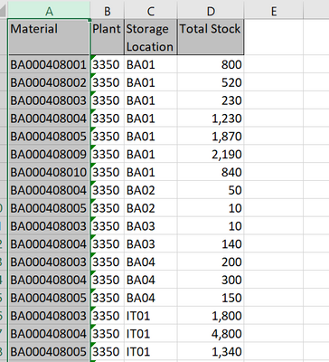Select the Plant header cell
This screenshot has width=329, height=362.
click(107, 37)
